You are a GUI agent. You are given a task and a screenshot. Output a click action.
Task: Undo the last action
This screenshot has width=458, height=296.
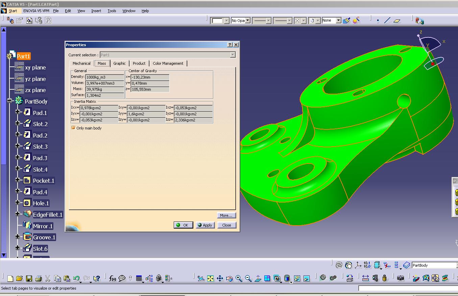pyautogui.click(x=76, y=278)
